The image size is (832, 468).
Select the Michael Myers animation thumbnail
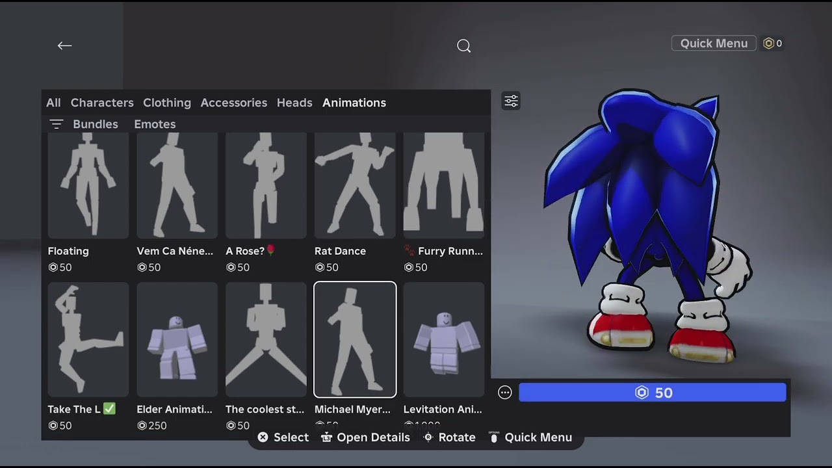pyautogui.click(x=355, y=339)
